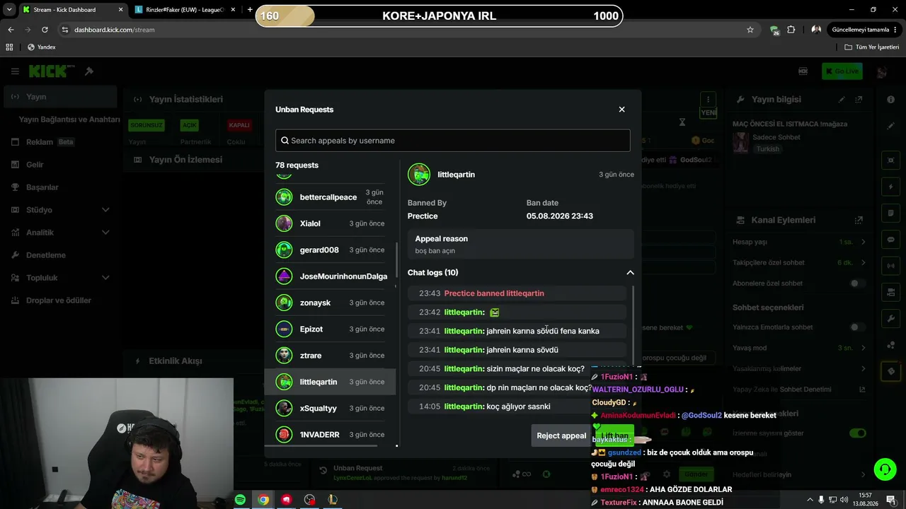The width and height of the screenshot is (906, 509).
Task: Select Epizot's unban request
Action: [x=330, y=329]
